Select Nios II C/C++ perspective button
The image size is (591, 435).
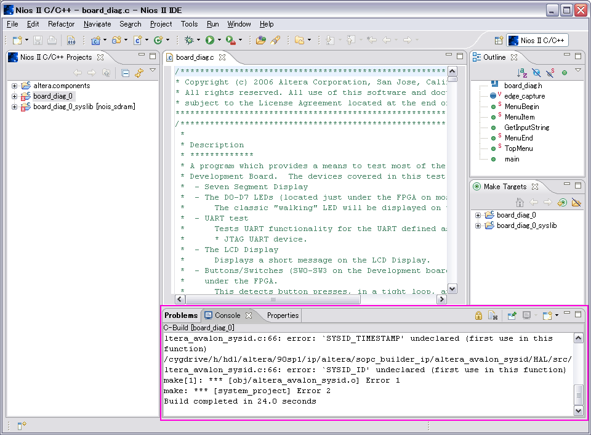coord(537,41)
